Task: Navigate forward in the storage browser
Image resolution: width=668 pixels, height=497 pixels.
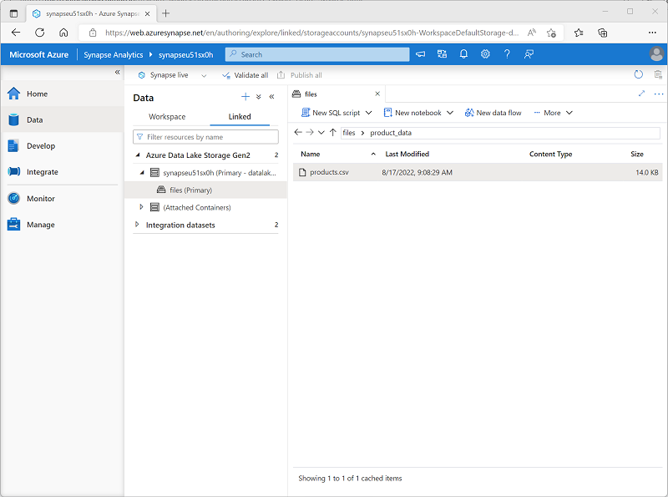Action: 310,132
